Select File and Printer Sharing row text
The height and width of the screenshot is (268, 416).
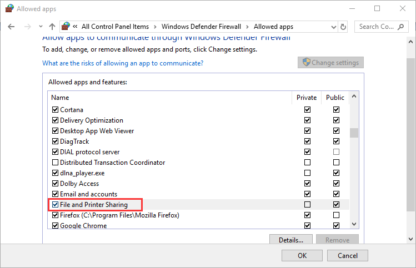94,205
